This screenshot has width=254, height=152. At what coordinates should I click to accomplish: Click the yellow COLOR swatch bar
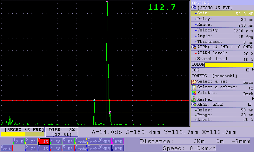coord(229,65)
